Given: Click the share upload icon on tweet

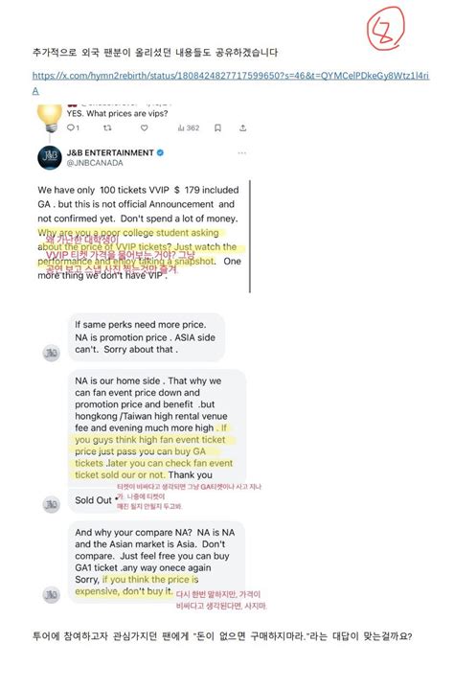Looking at the screenshot, I should tap(242, 128).
